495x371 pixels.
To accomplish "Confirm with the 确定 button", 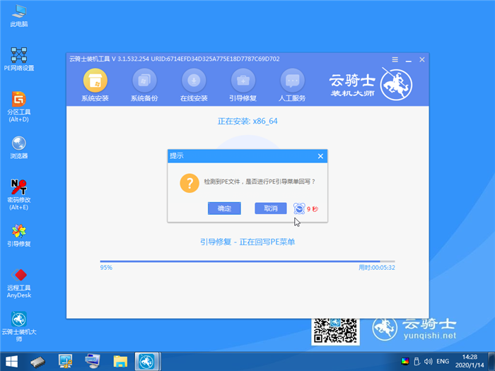I will (224, 208).
